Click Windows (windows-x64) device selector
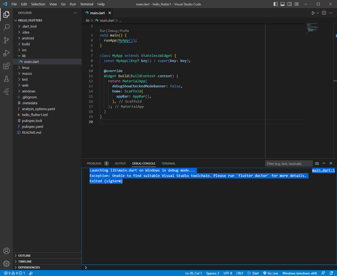 pos(299,273)
